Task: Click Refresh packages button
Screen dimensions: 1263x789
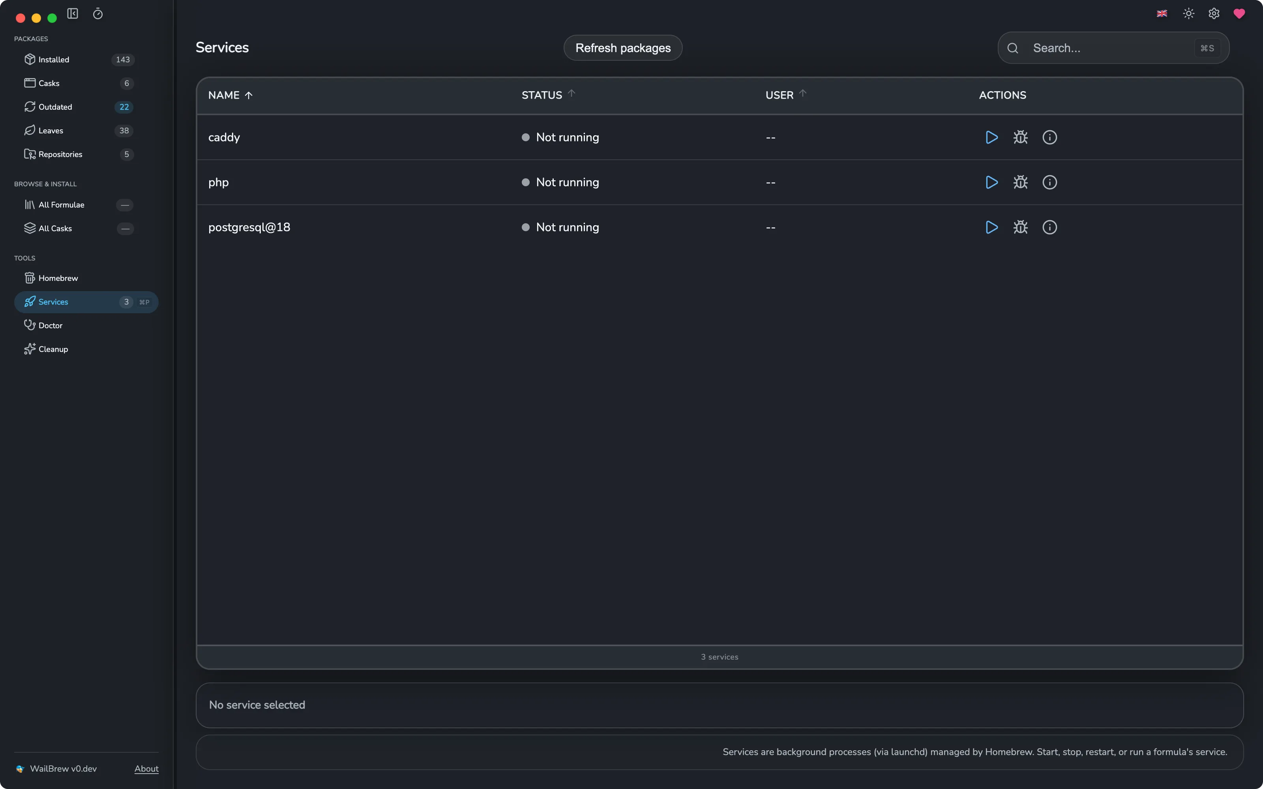Action: 623,48
